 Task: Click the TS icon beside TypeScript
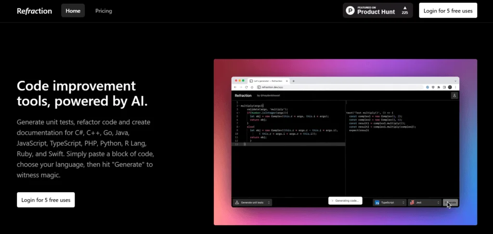coord(377,203)
